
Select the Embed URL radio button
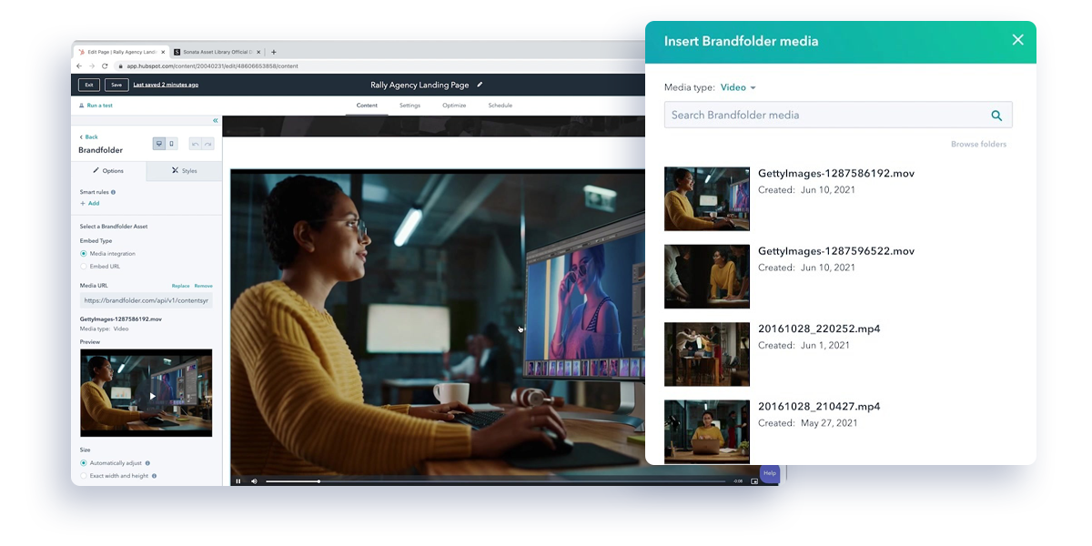84,267
